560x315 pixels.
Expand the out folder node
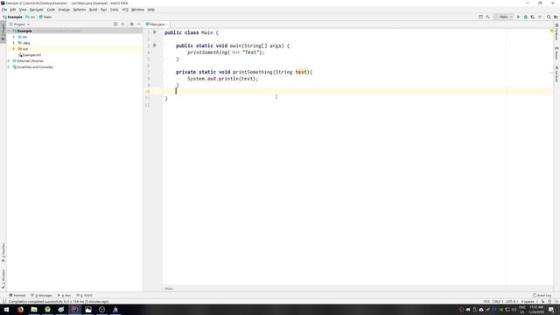coord(14,49)
